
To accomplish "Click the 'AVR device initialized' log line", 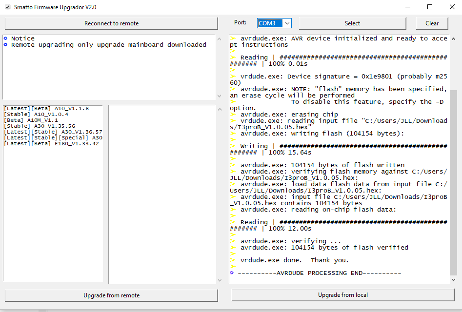I will click(x=339, y=41).
